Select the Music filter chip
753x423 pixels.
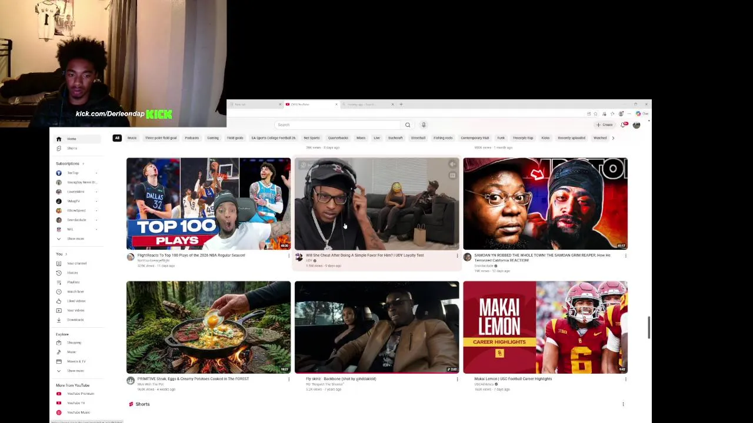(x=132, y=138)
